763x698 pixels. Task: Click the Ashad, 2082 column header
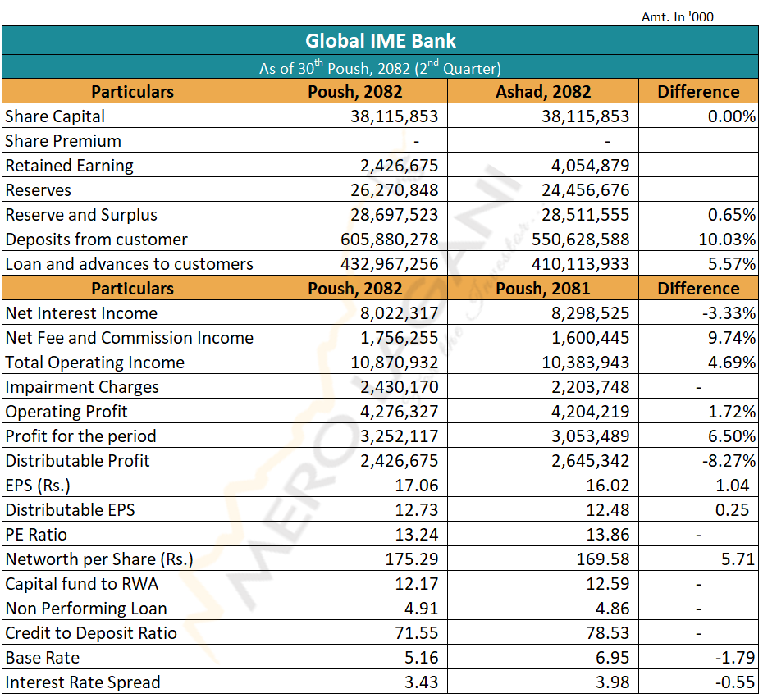click(542, 92)
